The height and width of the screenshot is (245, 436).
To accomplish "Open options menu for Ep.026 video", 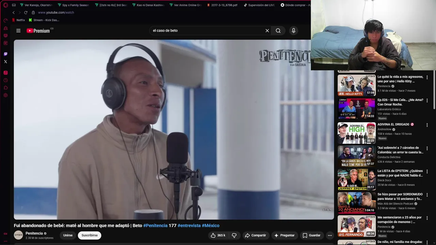I will tap(427, 101).
